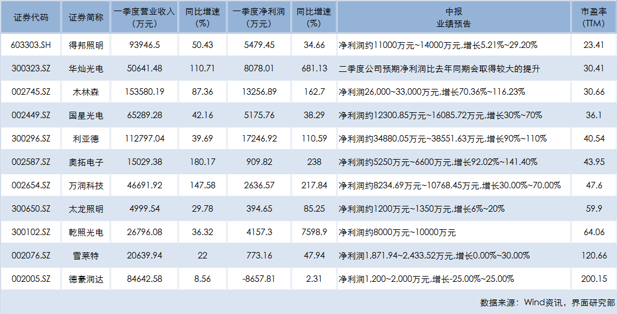
Task: Select net profit value 5479.45
Action: [x=259, y=45]
